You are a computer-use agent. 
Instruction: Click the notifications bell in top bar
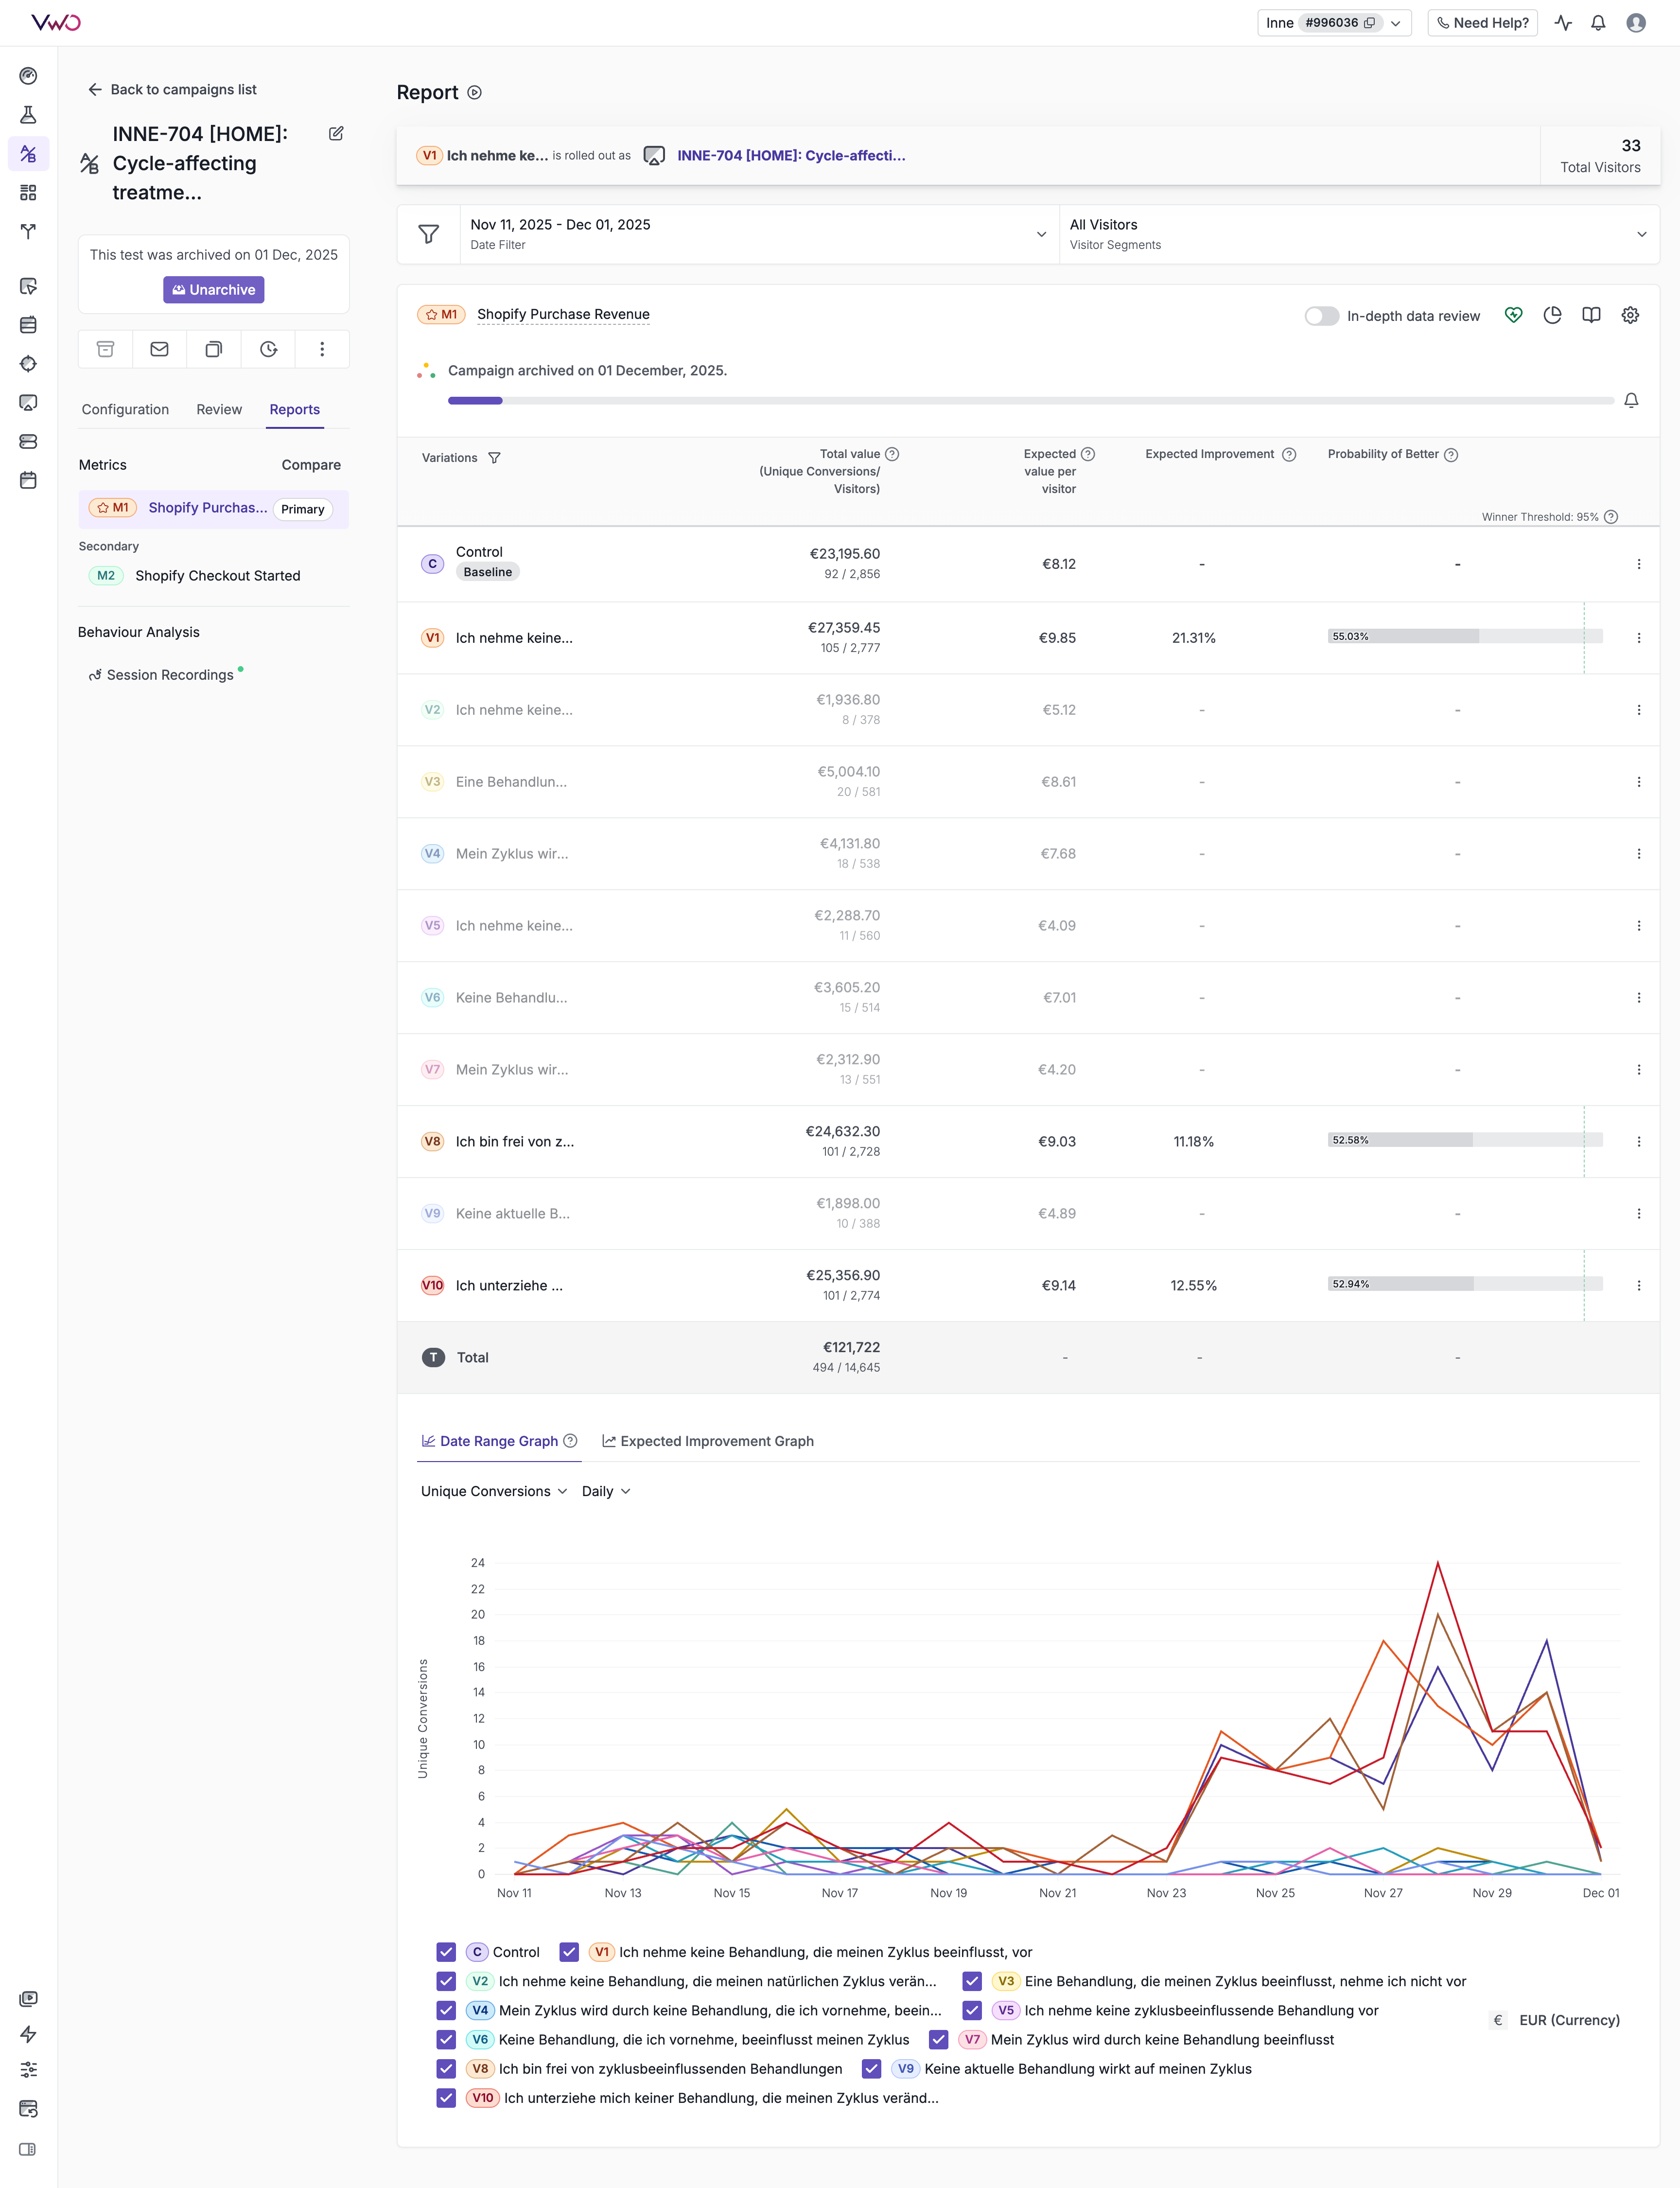click(1598, 23)
